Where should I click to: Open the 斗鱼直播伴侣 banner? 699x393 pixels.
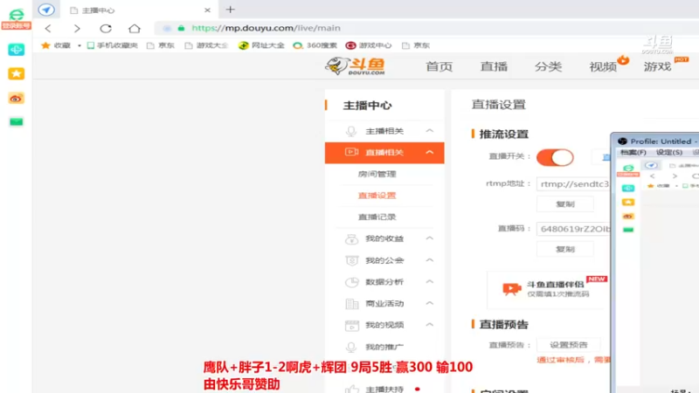click(x=548, y=289)
